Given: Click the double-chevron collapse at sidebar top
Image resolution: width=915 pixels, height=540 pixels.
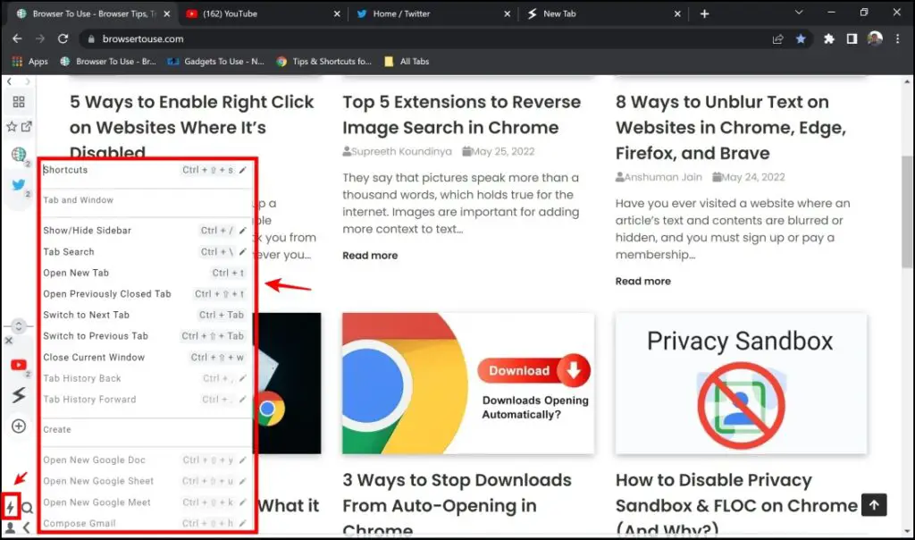Looking at the screenshot, I should point(10,80).
